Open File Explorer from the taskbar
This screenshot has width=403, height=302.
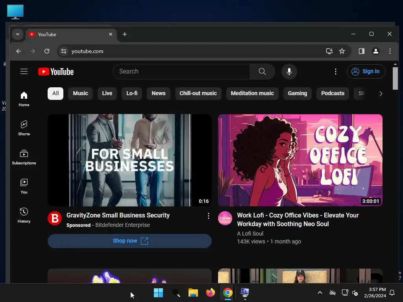193,293
